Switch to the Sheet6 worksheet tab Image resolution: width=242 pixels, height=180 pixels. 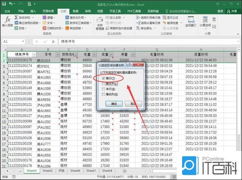point(75,171)
